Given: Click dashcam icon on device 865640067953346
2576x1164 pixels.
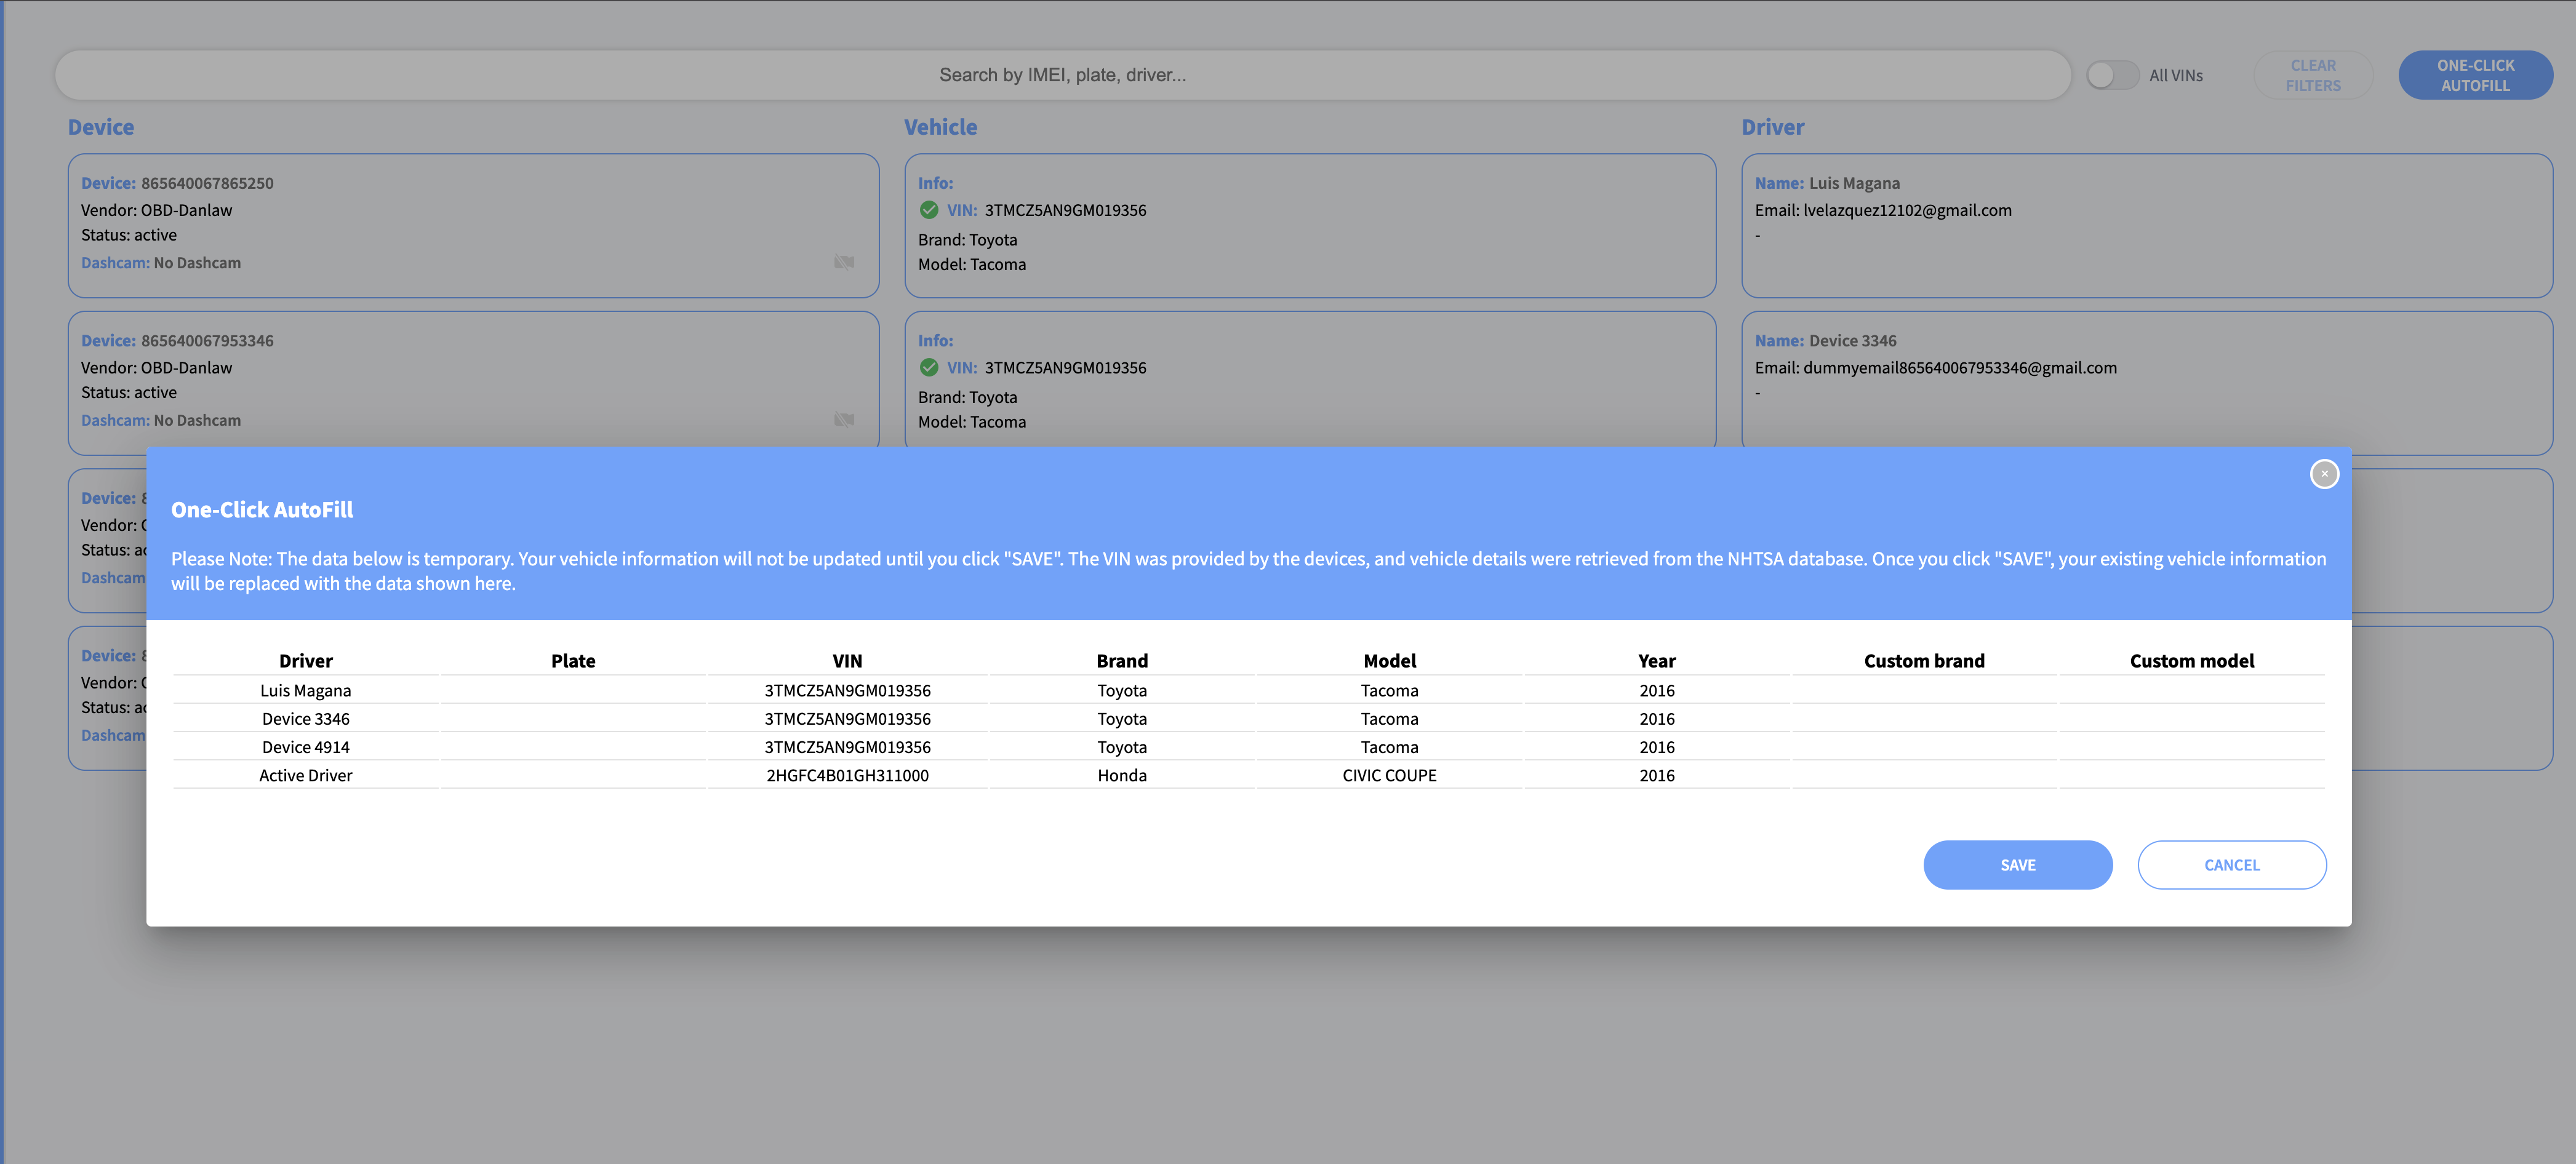Looking at the screenshot, I should tap(844, 420).
